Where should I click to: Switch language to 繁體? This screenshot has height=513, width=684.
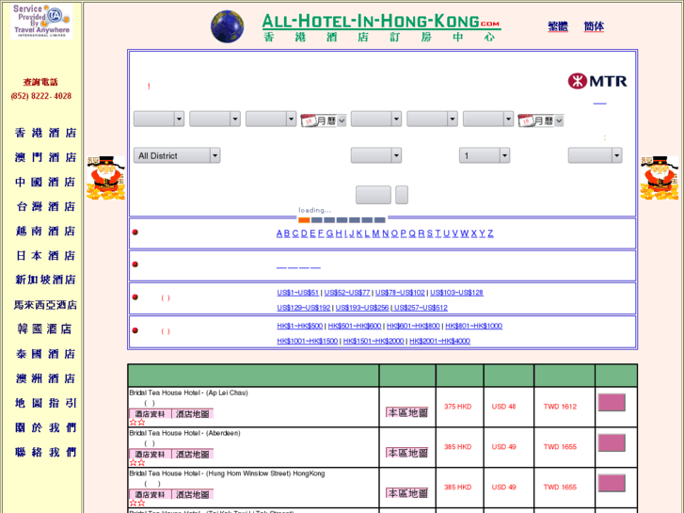click(x=558, y=26)
